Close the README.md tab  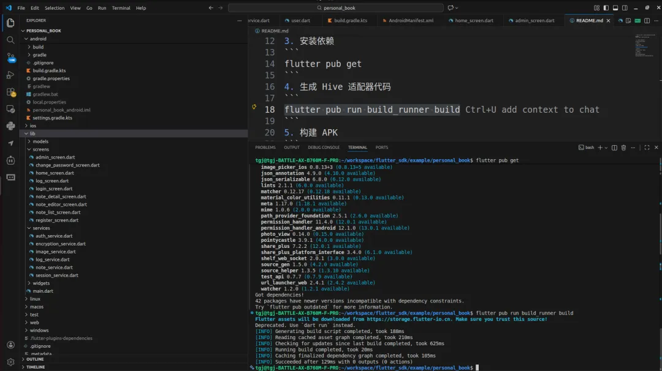609,20
